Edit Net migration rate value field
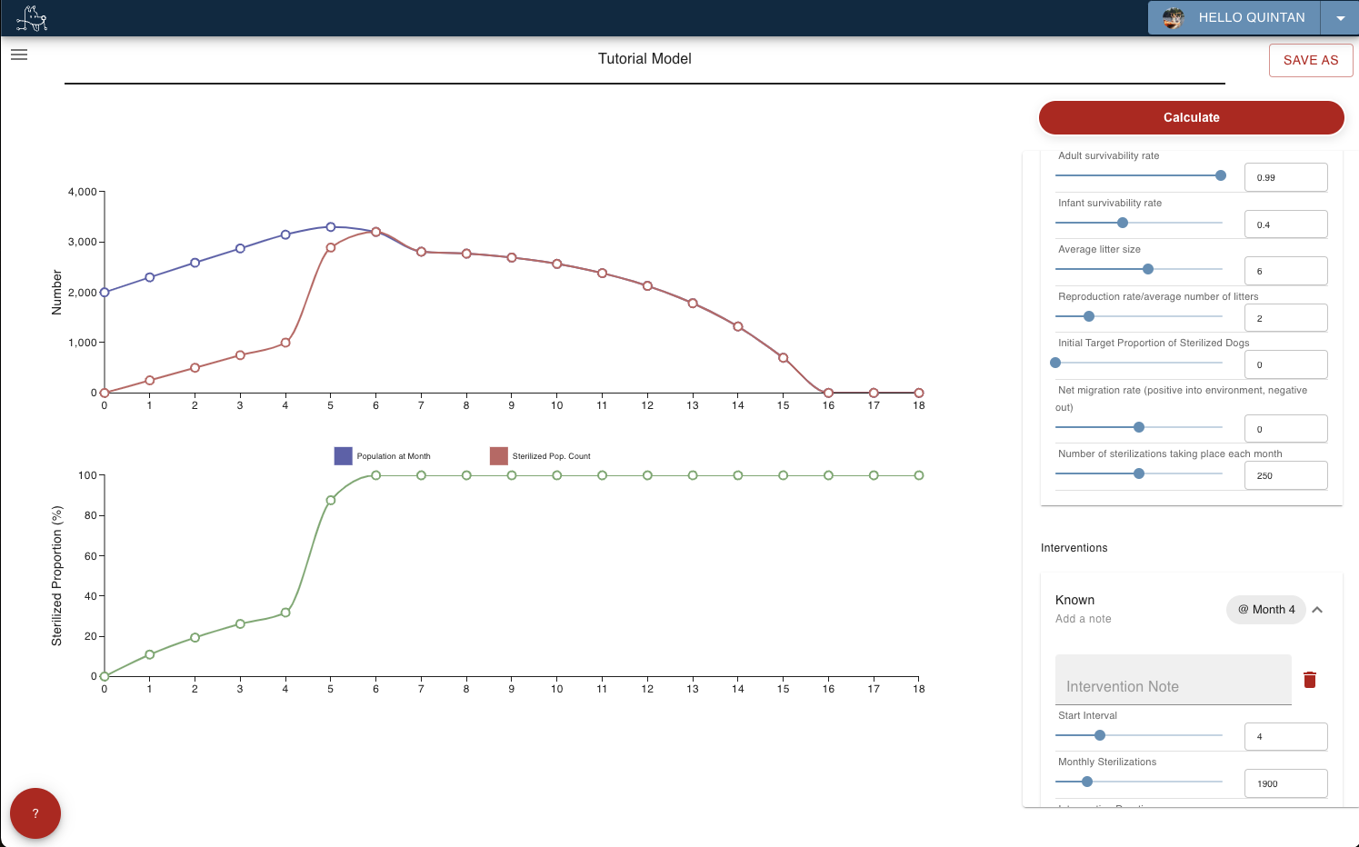 pyautogui.click(x=1285, y=429)
